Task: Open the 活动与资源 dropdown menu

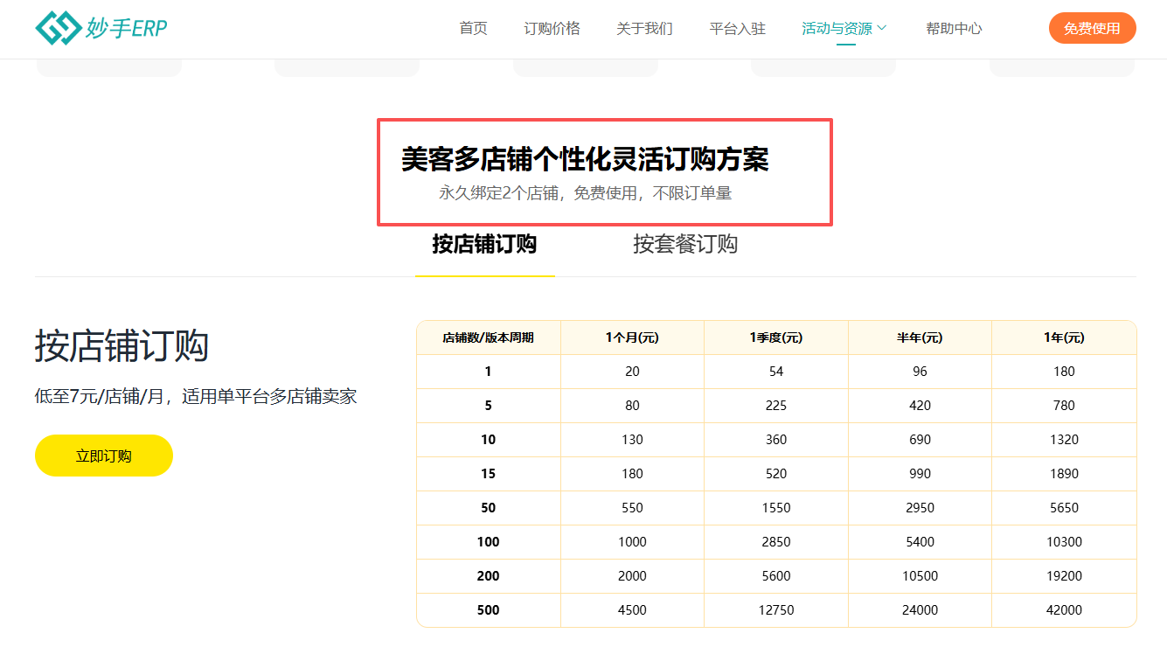Action: (x=834, y=27)
